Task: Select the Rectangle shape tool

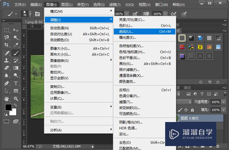Action: (16, 91)
